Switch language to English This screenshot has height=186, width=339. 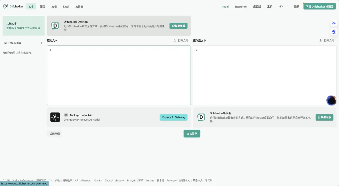pyautogui.click(x=98, y=181)
